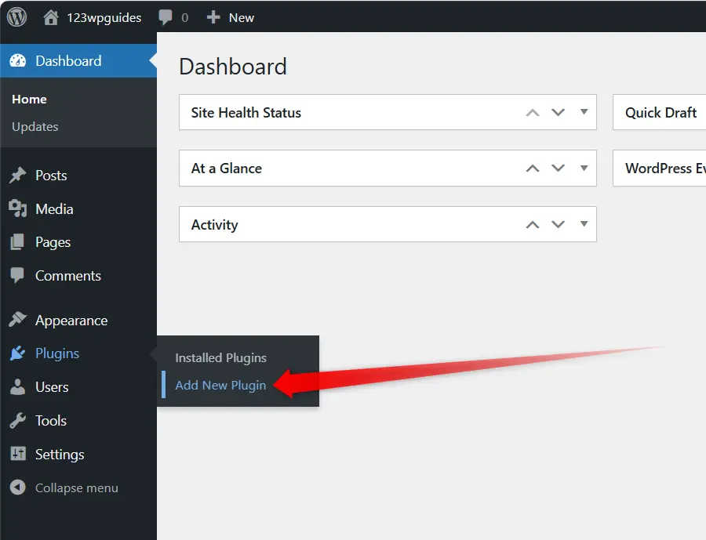Click the WordPress logo icon
Image resolution: width=706 pixels, height=540 pixels.
point(16,16)
